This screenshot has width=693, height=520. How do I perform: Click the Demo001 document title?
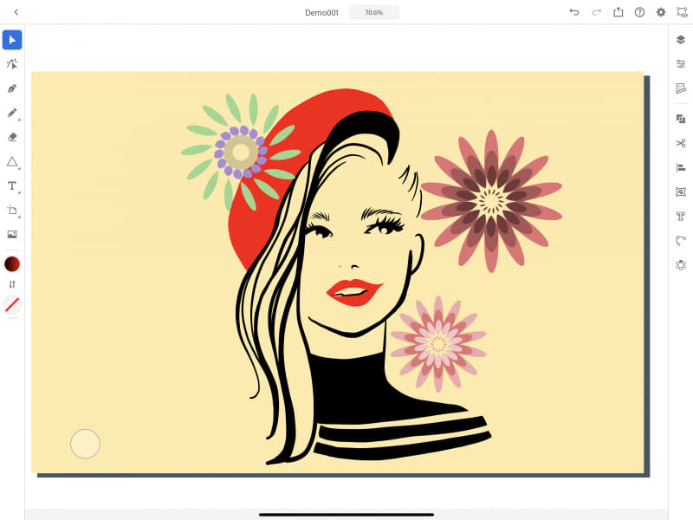click(321, 13)
